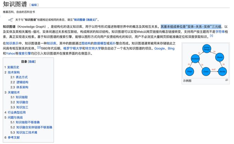Jump to section 2.1 表达方式

point(19,77)
